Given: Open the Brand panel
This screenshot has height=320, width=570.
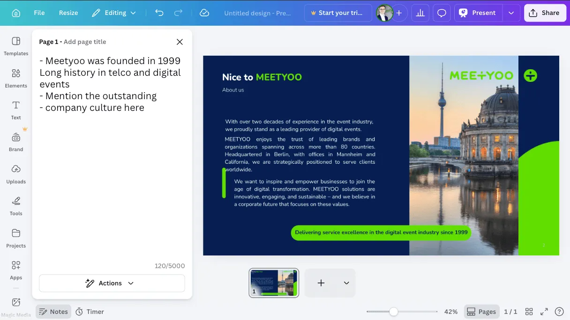Looking at the screenshot, I should (x=15, y=142).
